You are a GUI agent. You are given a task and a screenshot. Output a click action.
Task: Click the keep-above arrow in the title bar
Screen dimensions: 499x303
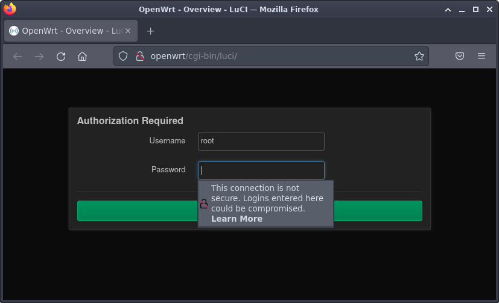[448, 9]
